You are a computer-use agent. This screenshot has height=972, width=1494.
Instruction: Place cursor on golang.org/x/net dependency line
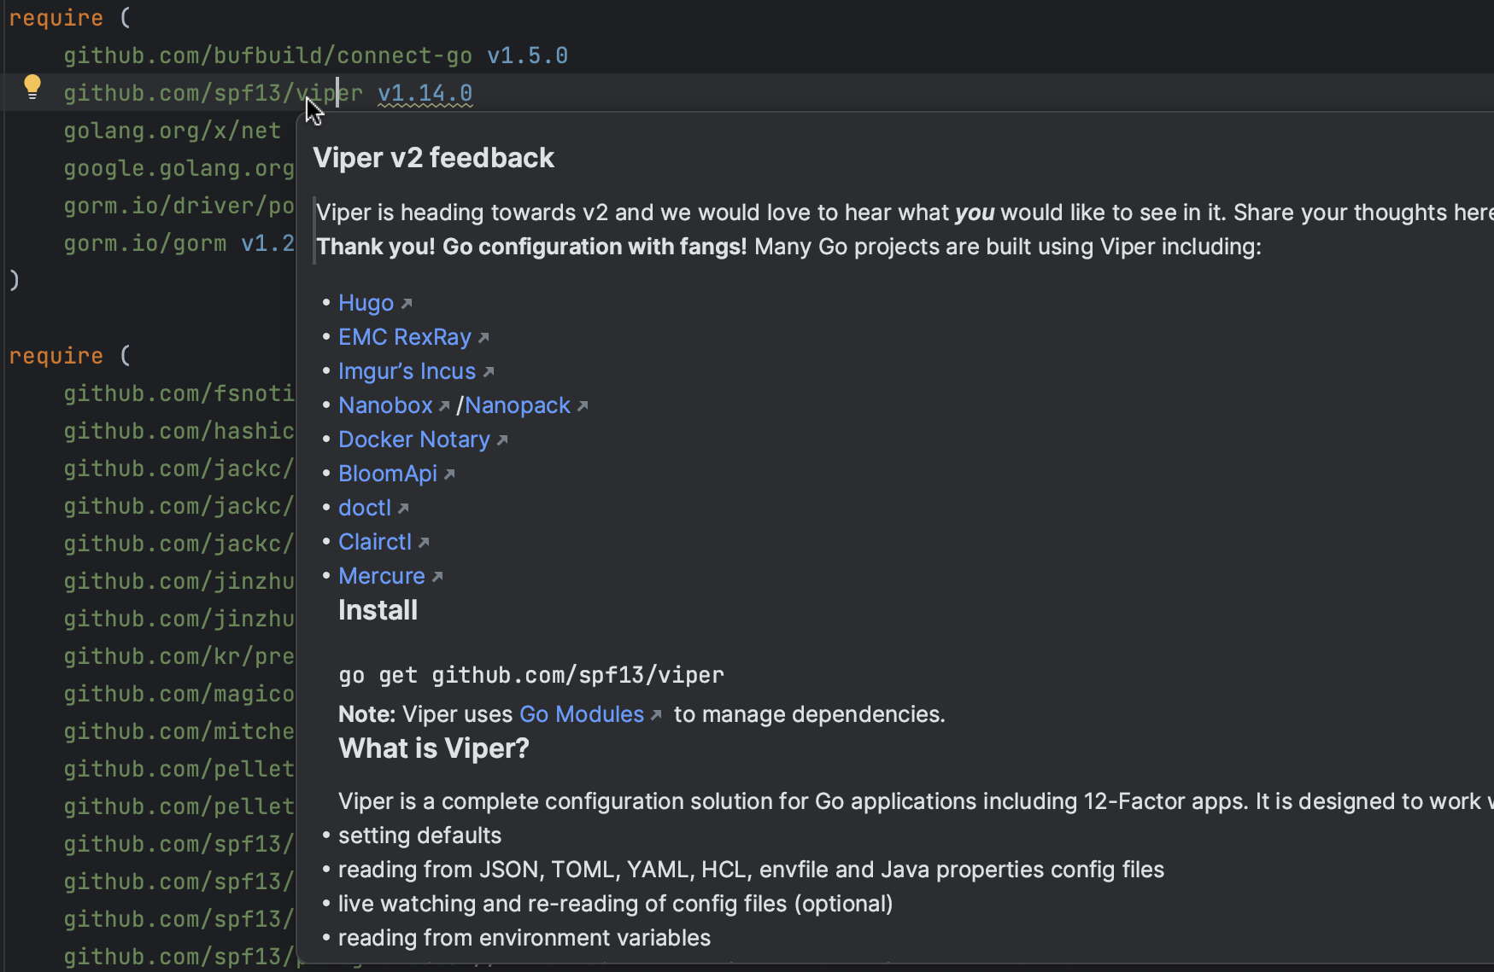tap(172, 131)
